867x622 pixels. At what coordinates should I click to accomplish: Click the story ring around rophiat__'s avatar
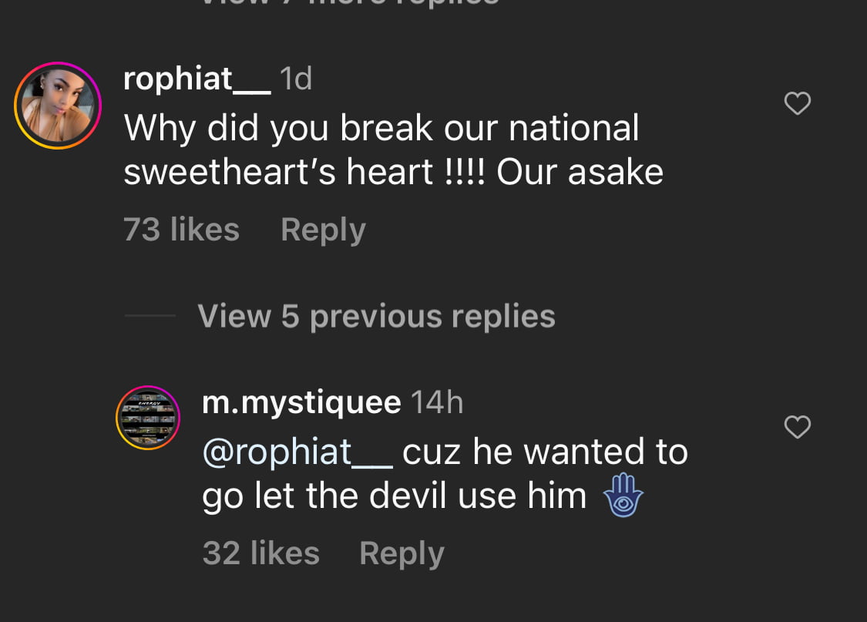(x=58, y=62)
